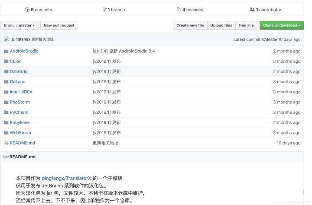312x205 pixels.
Task: Open the CLion row commit message
Action: pos(107,61)
